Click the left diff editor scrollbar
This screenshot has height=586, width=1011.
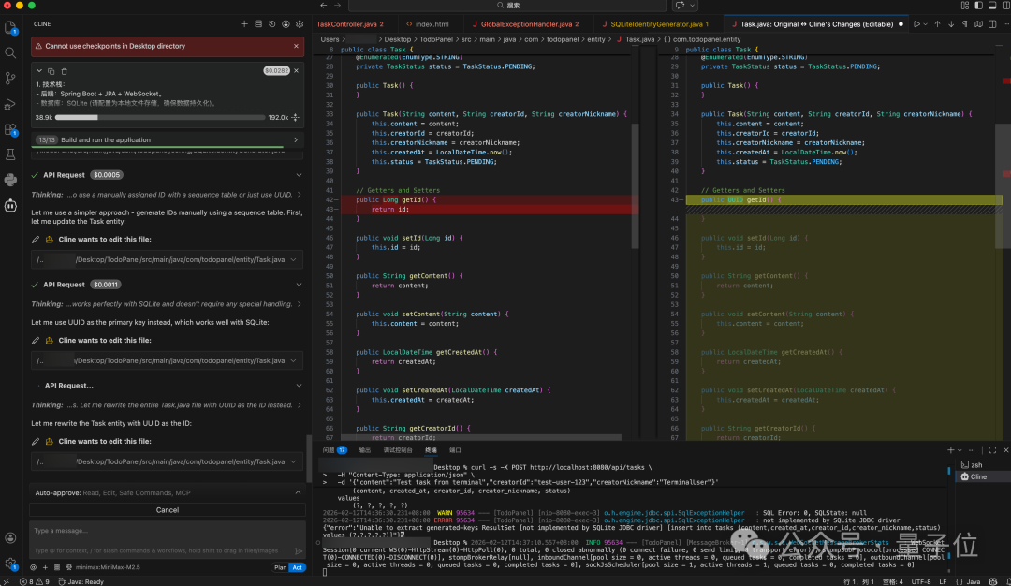[x=635, y=185]
